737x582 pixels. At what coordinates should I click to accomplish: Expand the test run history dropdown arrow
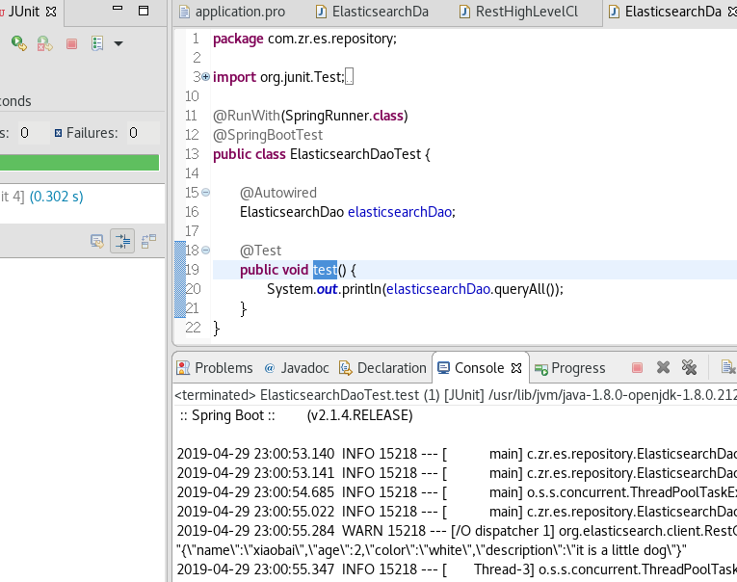(118, 43)
